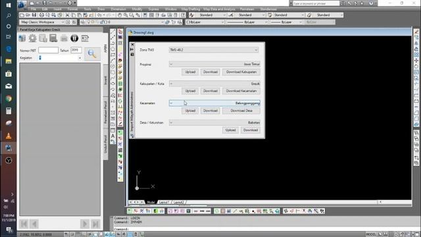Open the gear settings icon in Panel Kerja
Screen dimensions: 421x237
click(x=32, y=38)
